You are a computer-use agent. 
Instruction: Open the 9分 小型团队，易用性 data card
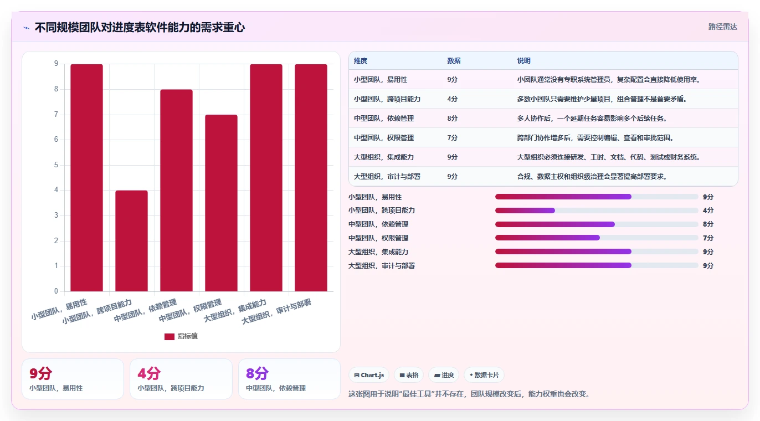(73, 379)
